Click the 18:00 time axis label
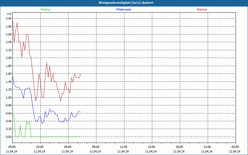 click(179, 147)
